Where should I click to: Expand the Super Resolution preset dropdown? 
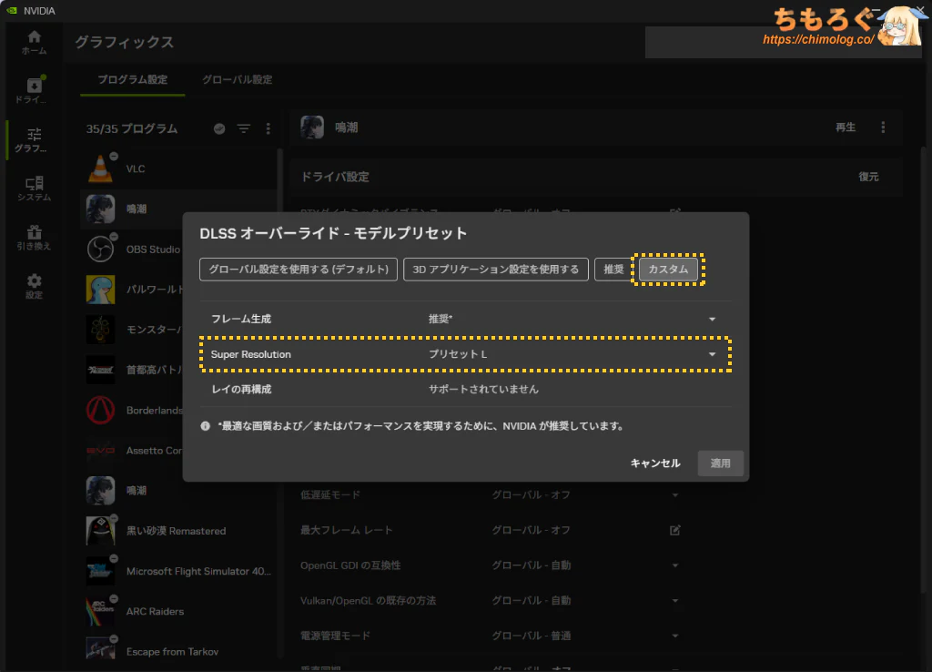pyautogui.click(x=712, y=354)
